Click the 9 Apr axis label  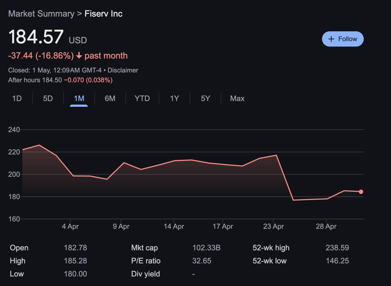pyautogui.click(x=121, y=226)
